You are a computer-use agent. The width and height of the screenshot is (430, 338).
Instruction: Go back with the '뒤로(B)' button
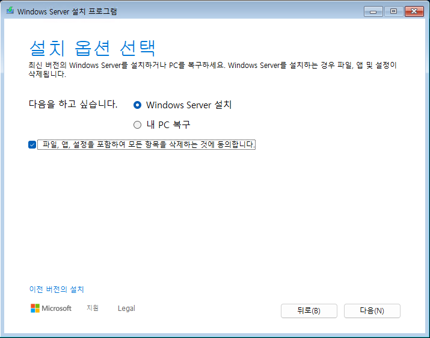tap(309, 311)
